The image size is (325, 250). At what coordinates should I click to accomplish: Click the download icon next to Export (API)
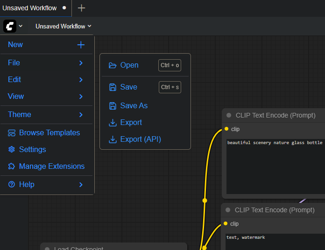(x=113, y=139)
